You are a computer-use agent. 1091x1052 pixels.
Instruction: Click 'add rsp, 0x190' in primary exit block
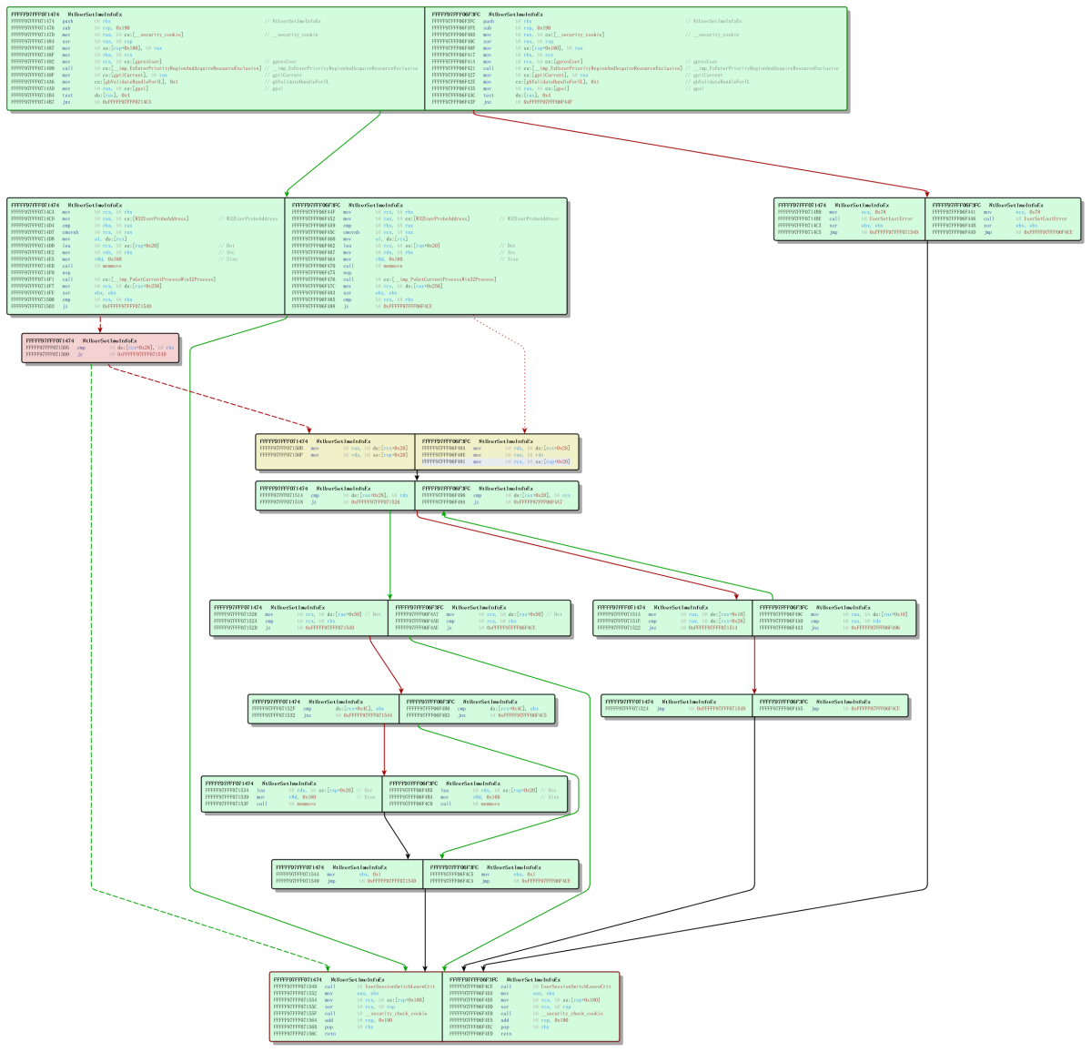tap(333, 1021)
